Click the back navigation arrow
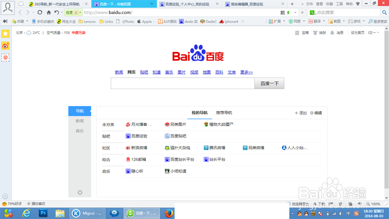This screenshot has width=389, height=219. coord(20,13)
